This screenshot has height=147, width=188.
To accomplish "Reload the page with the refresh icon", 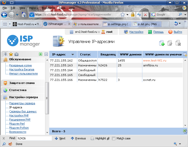I will [x=139, y=14].
